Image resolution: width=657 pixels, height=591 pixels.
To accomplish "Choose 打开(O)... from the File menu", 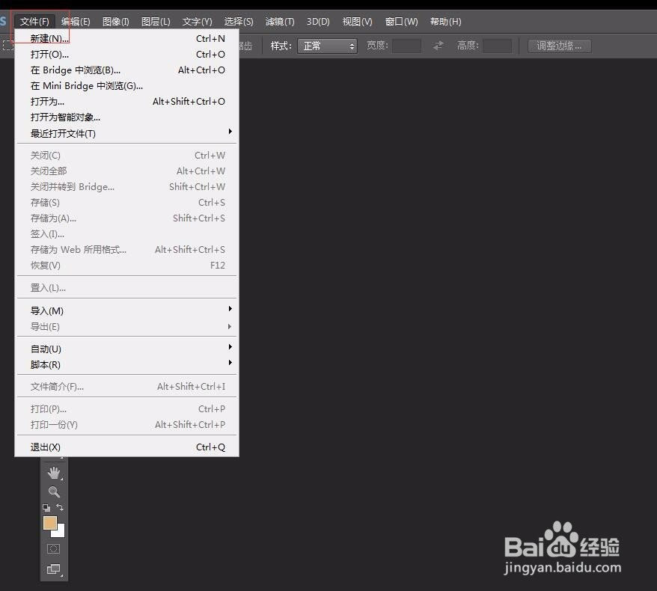I will pyautogui.click(x=127, y=55).
